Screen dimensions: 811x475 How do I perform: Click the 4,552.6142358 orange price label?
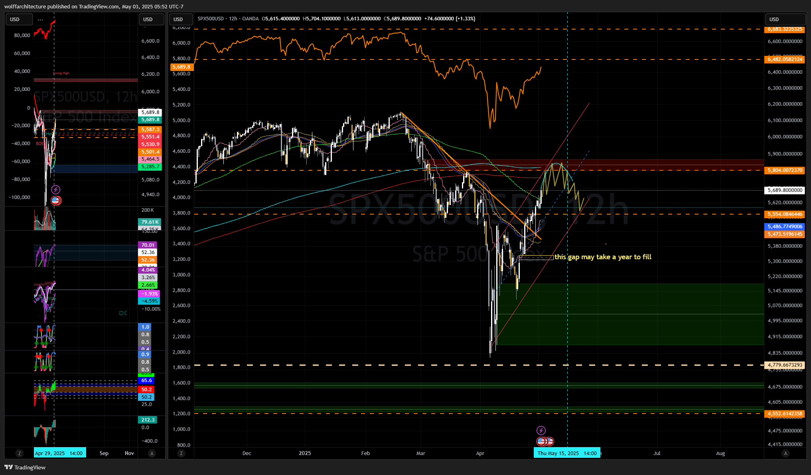point(785,414)
